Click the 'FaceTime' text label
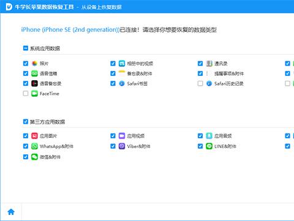This screenshot has width=294, height=221. [x=50, y=94]
